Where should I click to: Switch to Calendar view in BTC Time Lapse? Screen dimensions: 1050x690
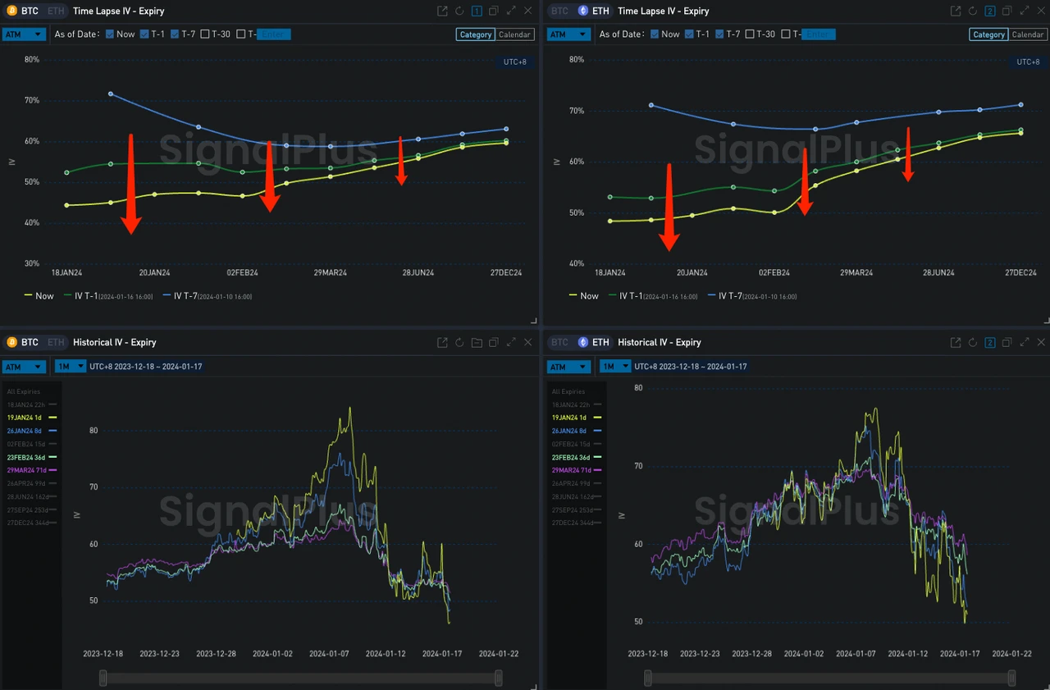(x=515, y=34)
